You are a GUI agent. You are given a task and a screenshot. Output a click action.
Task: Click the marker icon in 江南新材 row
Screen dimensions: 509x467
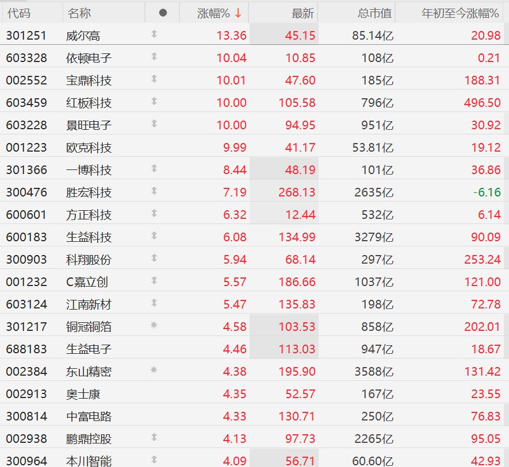point(154,303)
